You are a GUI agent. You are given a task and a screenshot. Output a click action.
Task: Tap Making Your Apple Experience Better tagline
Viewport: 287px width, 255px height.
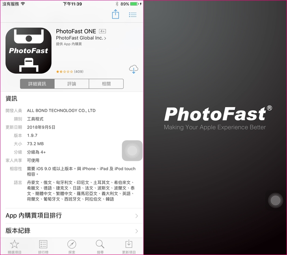(x=215, y=127)
